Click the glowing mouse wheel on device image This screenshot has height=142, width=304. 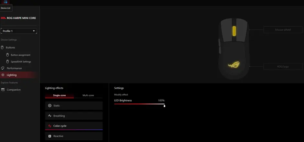click(234, 31)
